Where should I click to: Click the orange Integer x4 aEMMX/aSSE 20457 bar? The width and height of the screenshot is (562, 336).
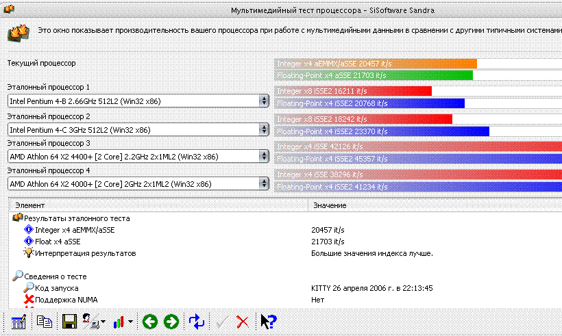coord(376,64)
